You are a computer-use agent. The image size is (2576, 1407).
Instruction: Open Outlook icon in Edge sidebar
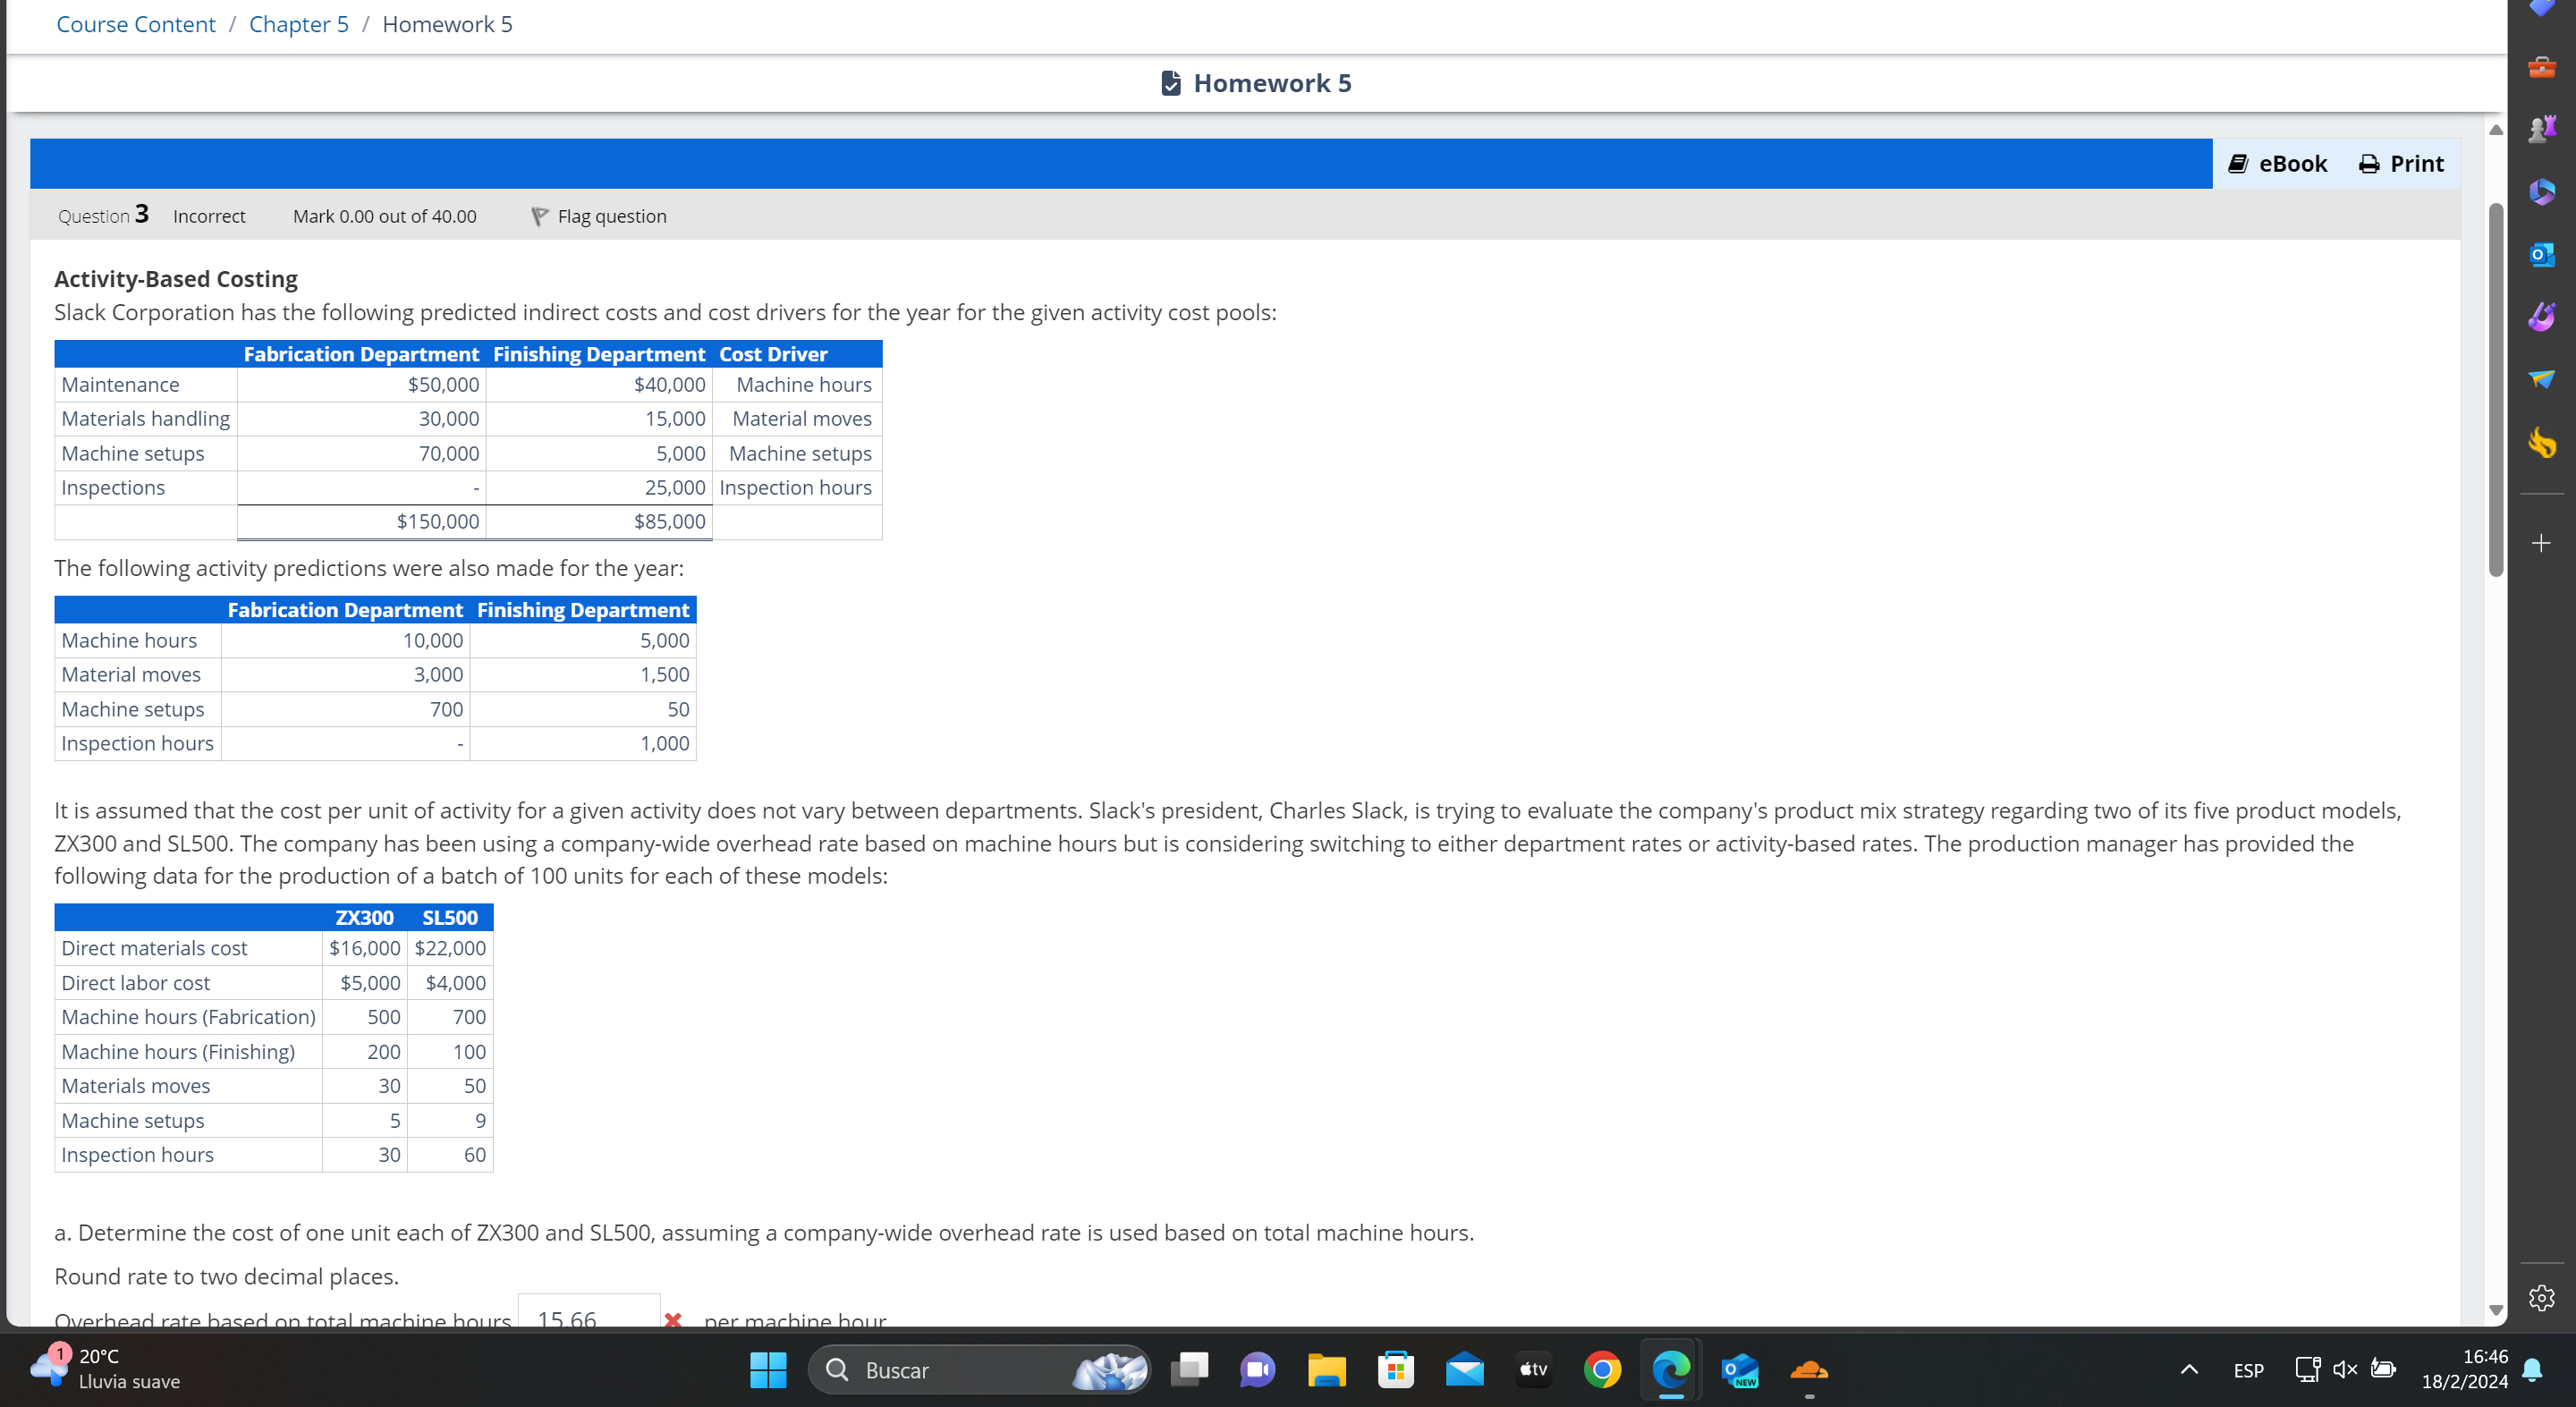[x=2541, y=254]
